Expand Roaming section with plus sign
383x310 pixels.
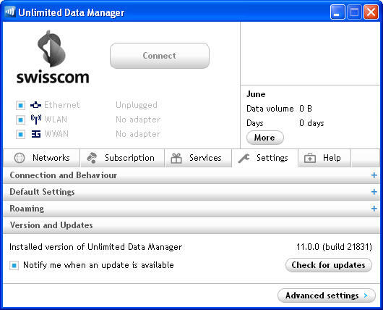374,209
